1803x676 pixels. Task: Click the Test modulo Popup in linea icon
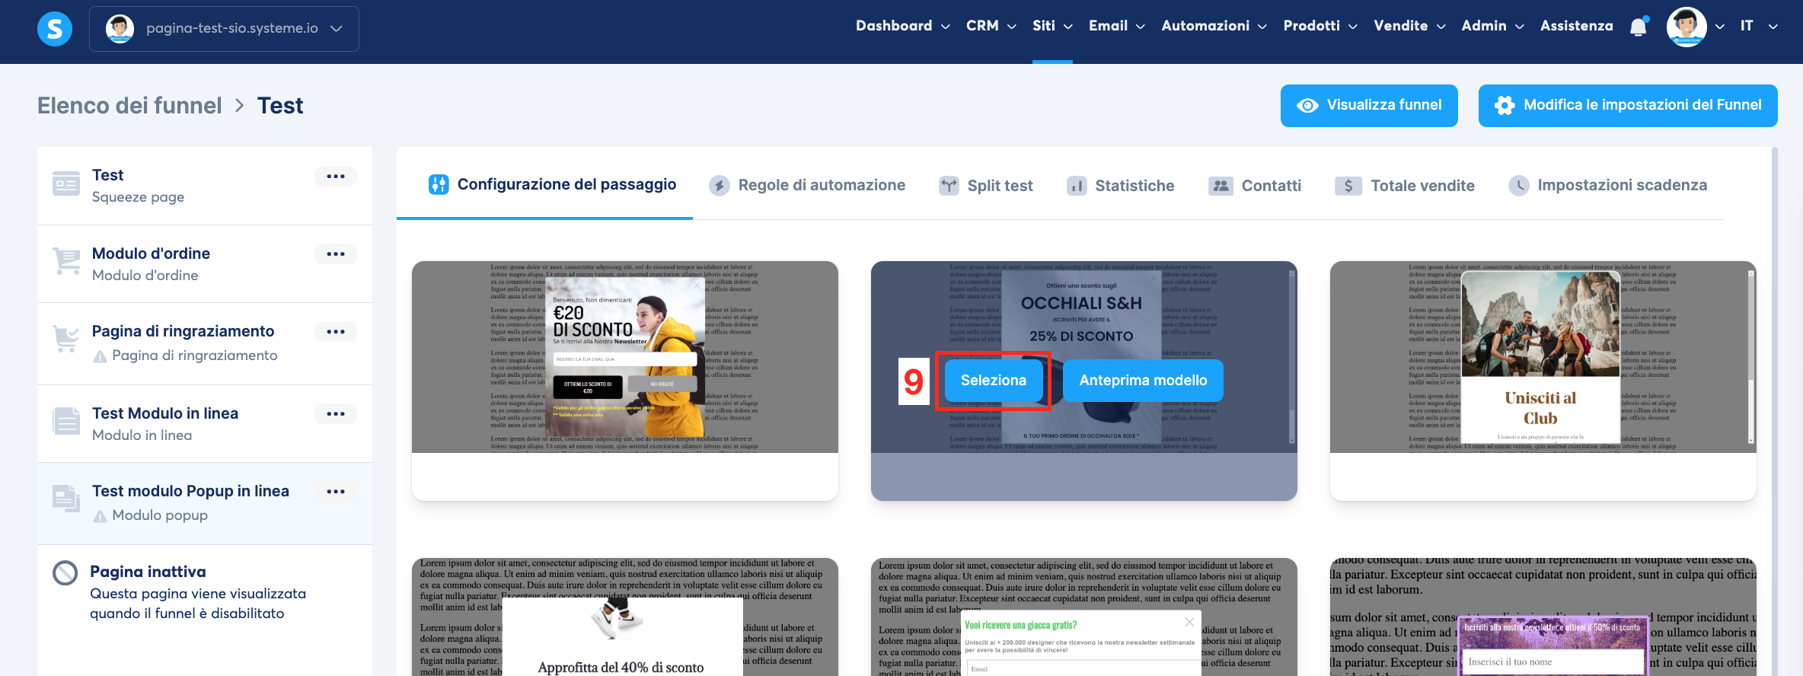pyautogui.click(x=66, y=498)
